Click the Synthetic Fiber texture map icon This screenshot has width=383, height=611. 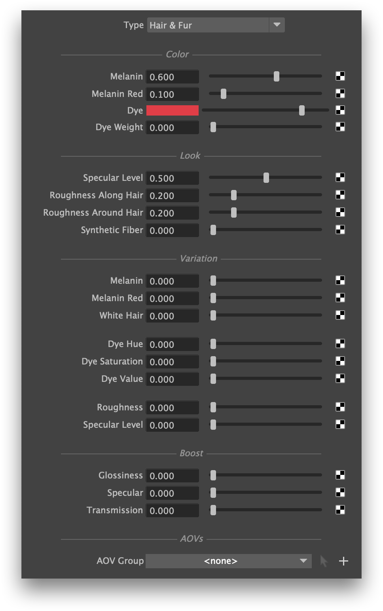[x=340, y=230]
